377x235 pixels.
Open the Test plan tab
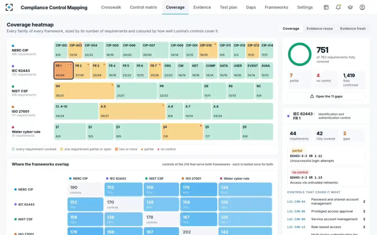(x=228, y=7)
